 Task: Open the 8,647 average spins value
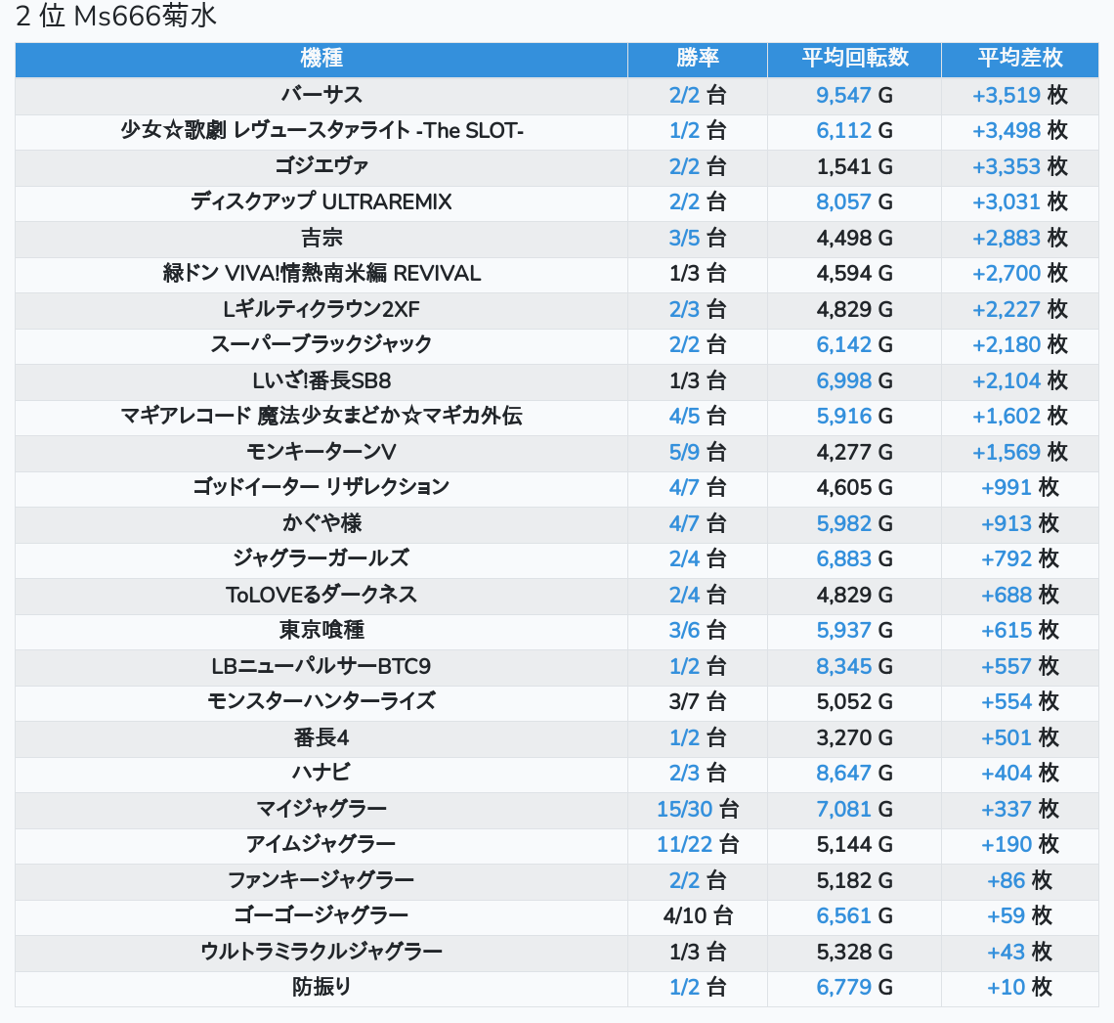[x=843, y=773]
